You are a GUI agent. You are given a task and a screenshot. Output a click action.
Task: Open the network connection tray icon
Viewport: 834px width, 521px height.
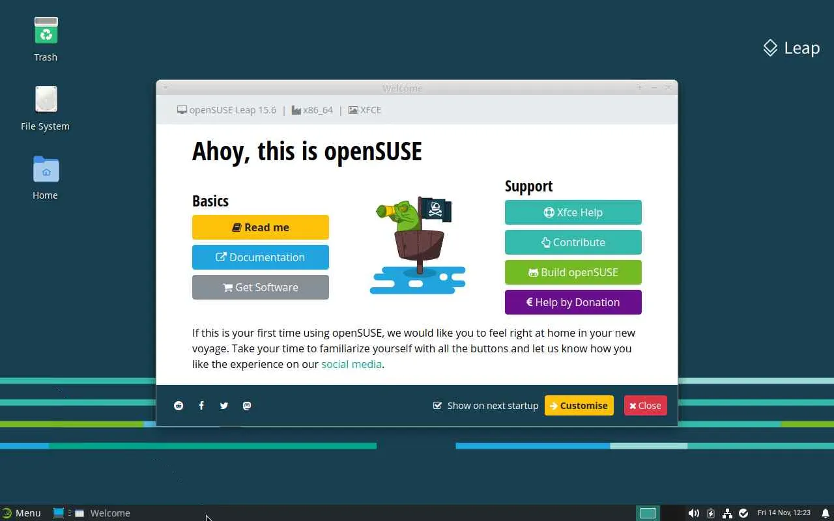(x=727, y=513)
